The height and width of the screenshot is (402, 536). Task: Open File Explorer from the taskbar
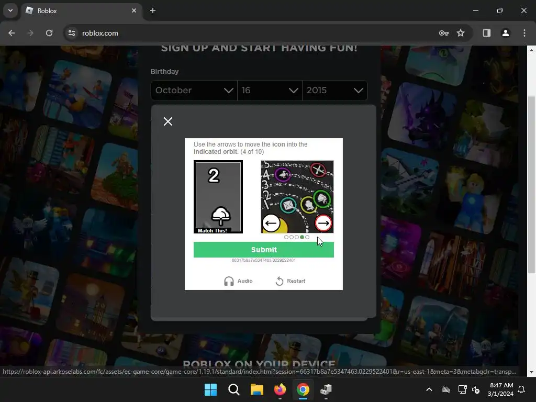point(256,389)
